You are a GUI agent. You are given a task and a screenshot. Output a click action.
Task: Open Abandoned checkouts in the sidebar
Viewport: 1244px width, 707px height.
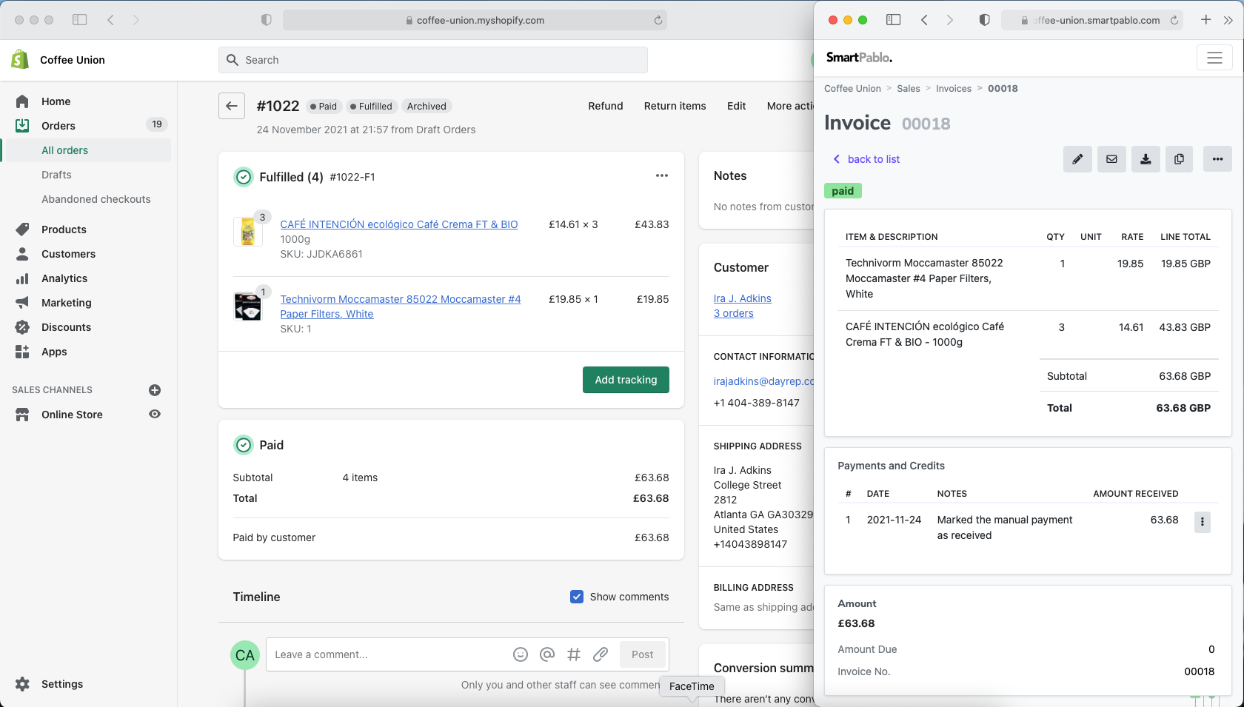point(96,199)
